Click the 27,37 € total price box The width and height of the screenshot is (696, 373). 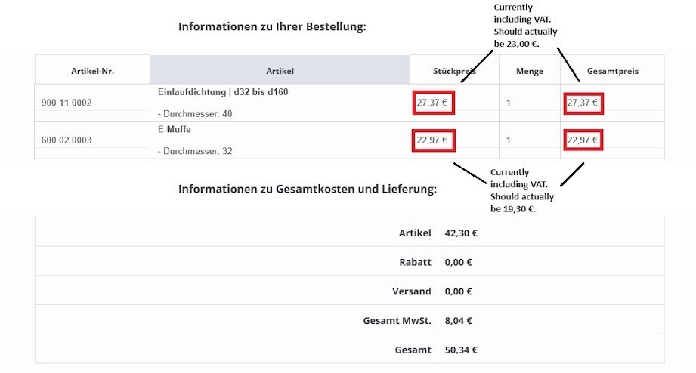[x=583, y=103]
